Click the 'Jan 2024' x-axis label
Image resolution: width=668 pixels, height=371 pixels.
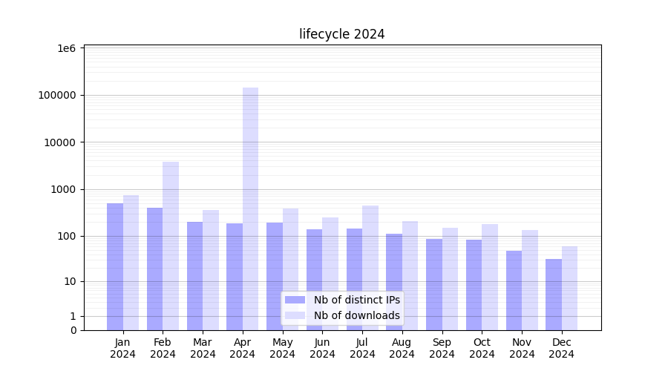point(123,348)
